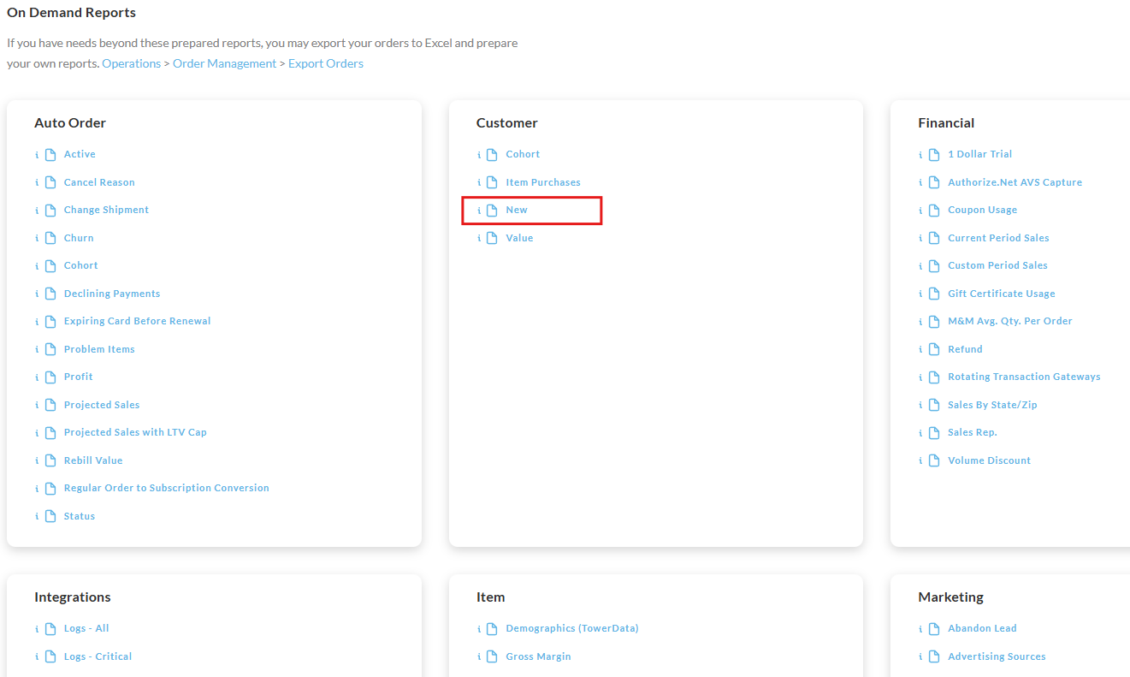
Task: Open the Logs - Critical report
Action: click(98, 656)
